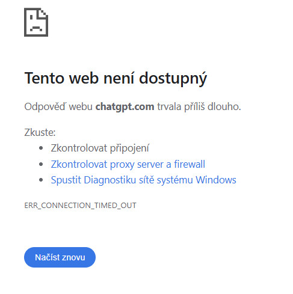Click the bullet before the Diagnostiku sítě link
The height and width of the screenshot is (294, 293).
pyautogui.click(x=41, y=180)
